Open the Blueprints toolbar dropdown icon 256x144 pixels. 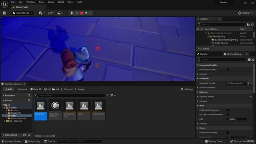click(x=51, y=13)
